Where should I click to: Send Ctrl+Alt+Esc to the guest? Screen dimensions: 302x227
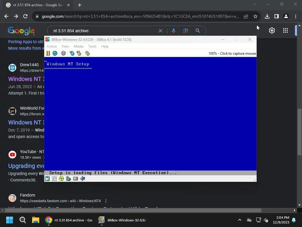pos(79,53)
